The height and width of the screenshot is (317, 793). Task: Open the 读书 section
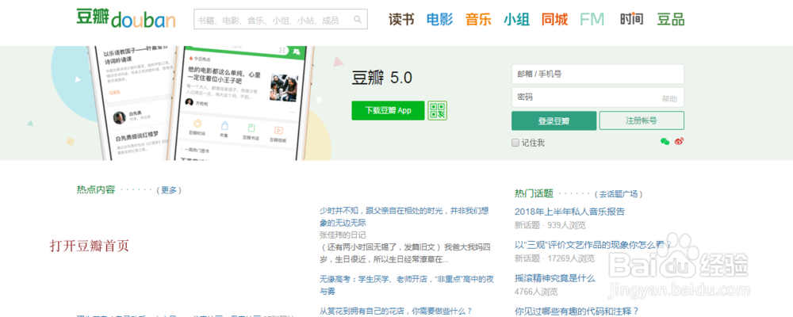coord(401,19)
